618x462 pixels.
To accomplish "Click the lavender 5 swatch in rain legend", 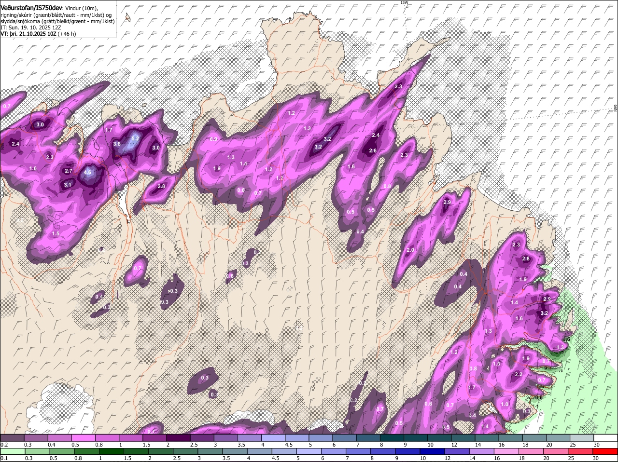I will 308,451.
